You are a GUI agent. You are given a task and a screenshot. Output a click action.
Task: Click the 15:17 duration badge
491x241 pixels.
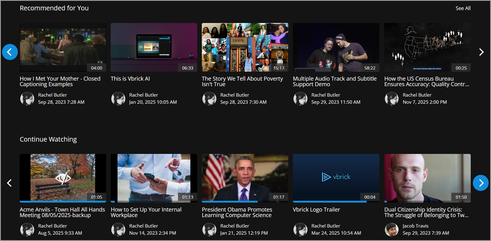tap(279, 68)
